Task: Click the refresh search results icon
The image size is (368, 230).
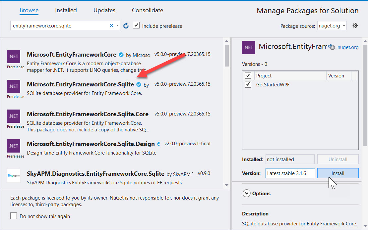Action: click(x=126, y=25)
